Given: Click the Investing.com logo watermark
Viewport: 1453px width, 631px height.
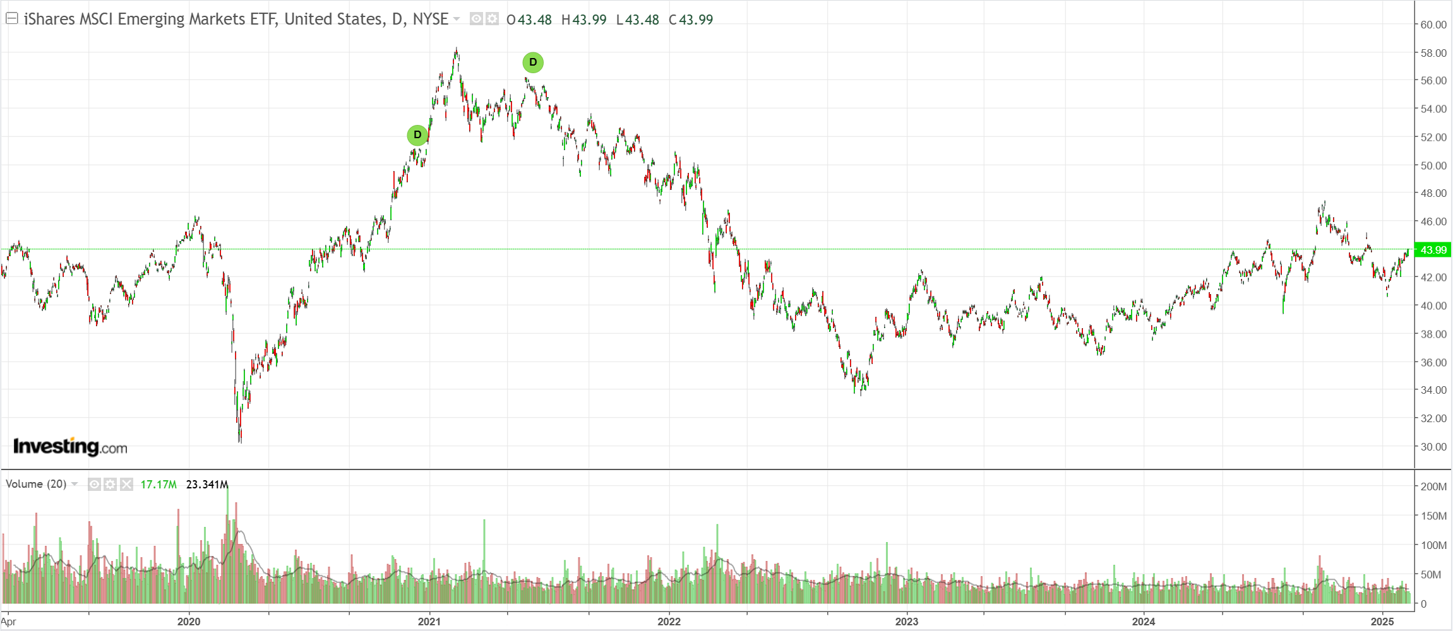Looking at the screenshot, I should pos(70,447).
